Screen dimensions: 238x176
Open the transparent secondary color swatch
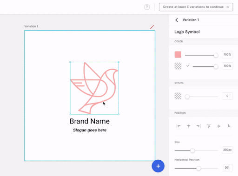(x=178, y=66)
